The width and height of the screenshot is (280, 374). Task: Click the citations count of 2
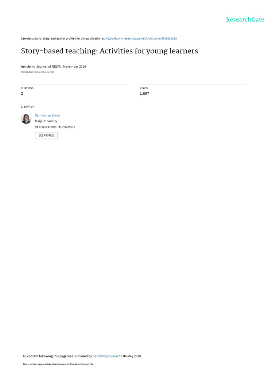[22, 93]
